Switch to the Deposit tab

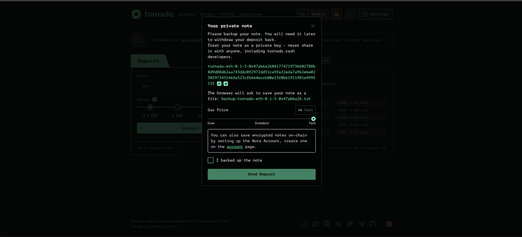148,61
